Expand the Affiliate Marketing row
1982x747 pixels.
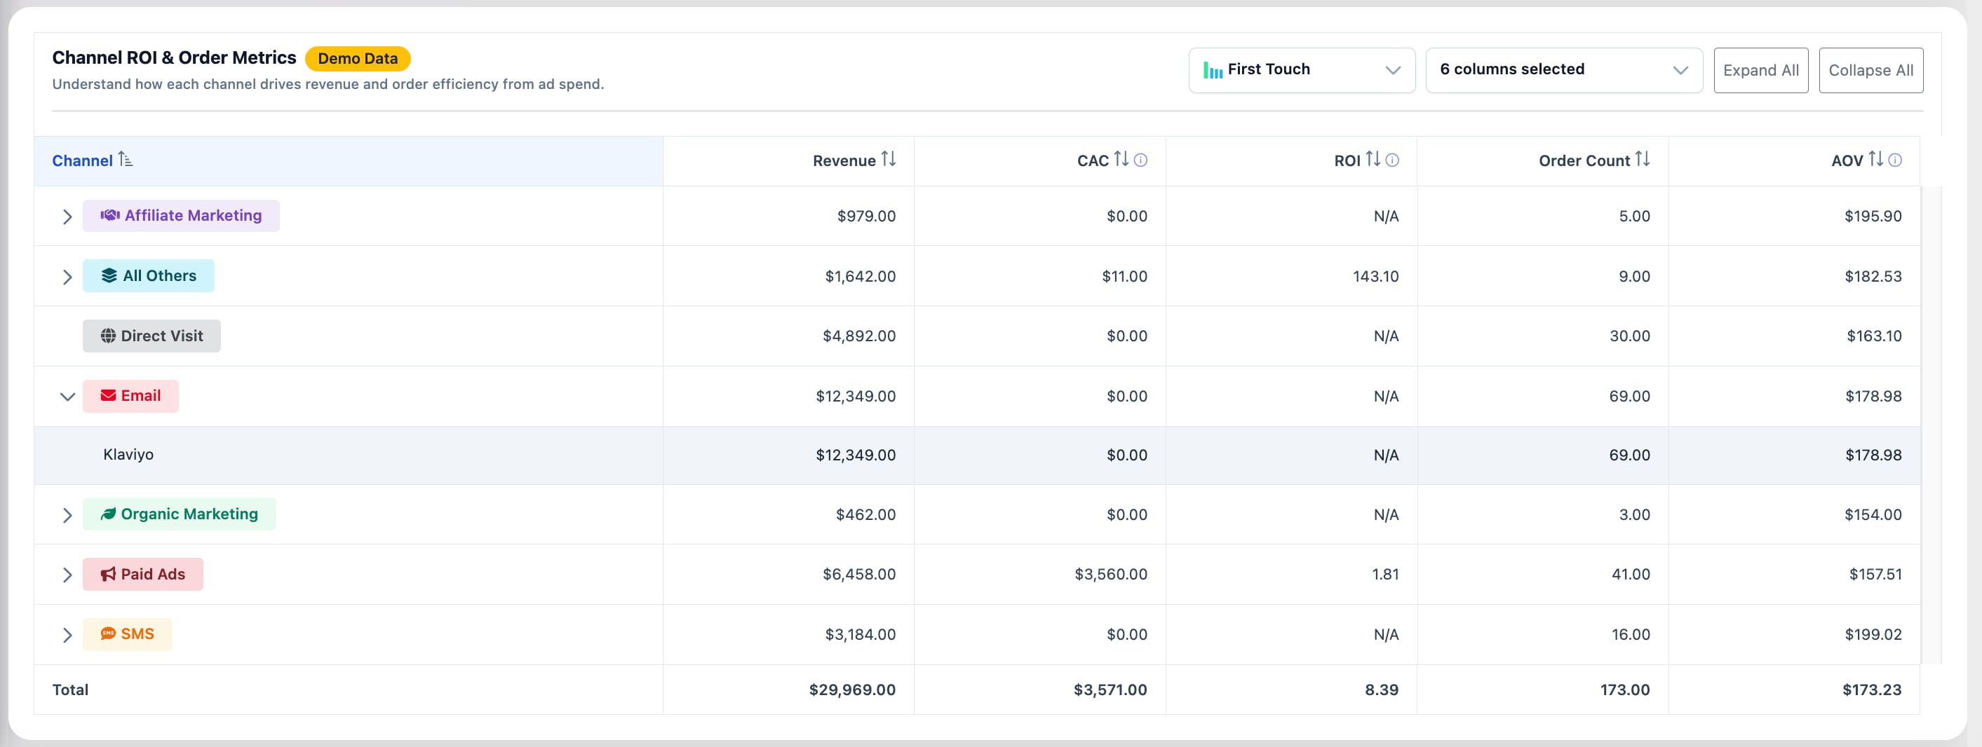[68, 217]
